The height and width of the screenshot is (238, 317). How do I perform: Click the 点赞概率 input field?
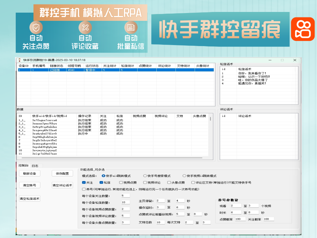[240, 219]
